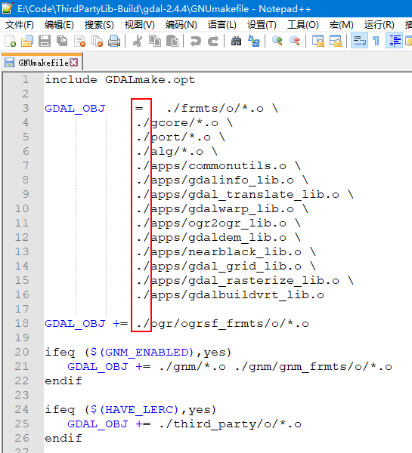Viewport: 412px width, 453px height.
Task: Click 'gcore/*.o' on line 4
Action: click(x=184, y=123)
